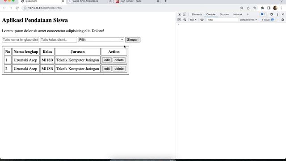The height and width of the screenshot is (161, 286).
Task: Open the Default levels dropdown
Action: tap(248, 20)
